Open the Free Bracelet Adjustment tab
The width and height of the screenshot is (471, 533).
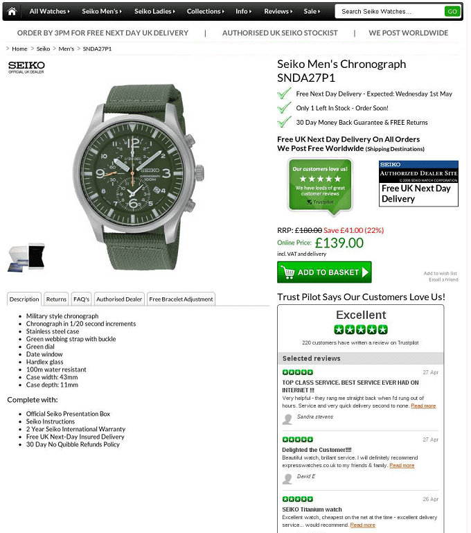click(x=181, y=299)
